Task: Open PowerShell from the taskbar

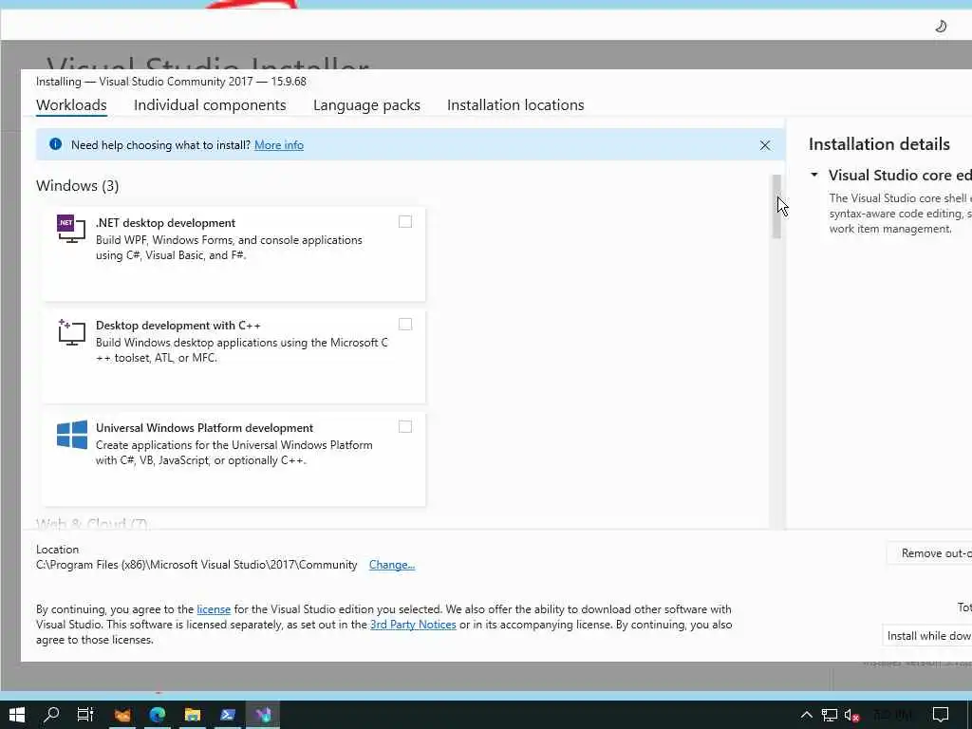Action: [228, 715]
